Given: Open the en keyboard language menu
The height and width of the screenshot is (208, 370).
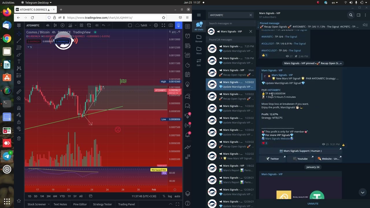Looking at the screenshot, I should pos(335,3).
